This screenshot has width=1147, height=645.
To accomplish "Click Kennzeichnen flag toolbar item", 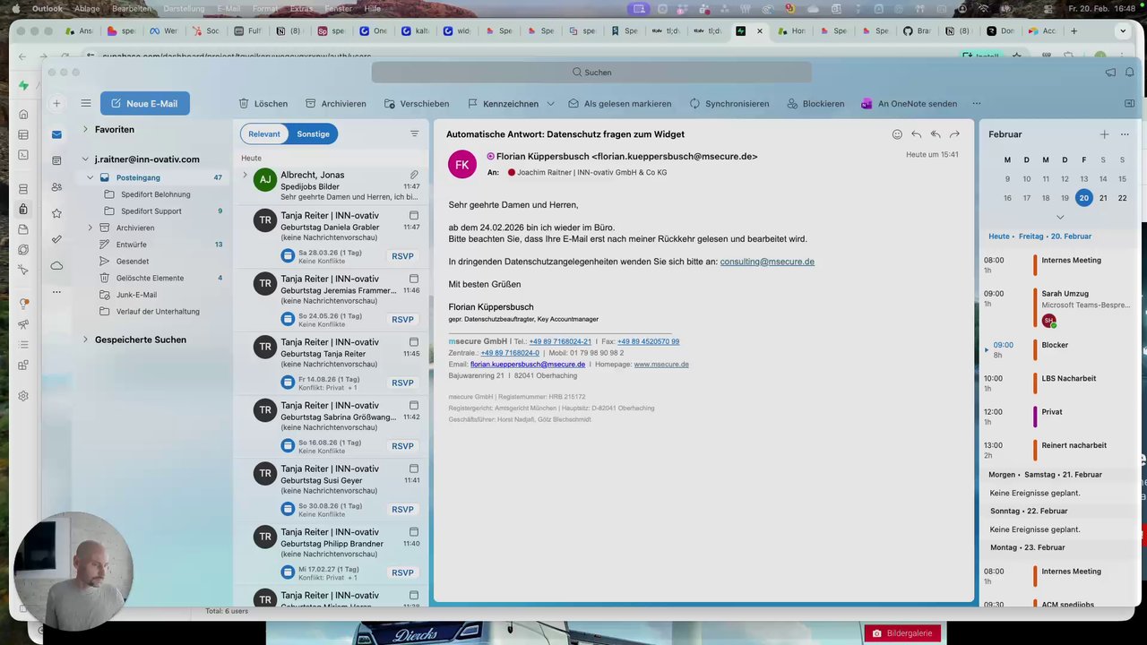I will (503, 103).
